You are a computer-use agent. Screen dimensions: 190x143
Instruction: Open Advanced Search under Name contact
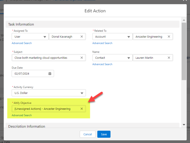[102, 64]
